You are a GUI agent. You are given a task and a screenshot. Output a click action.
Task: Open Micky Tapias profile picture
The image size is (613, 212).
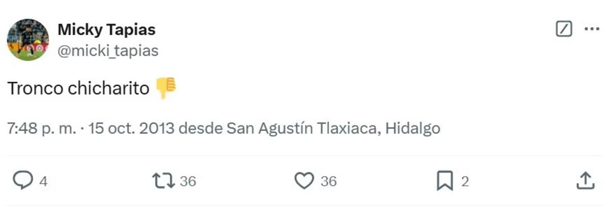coord(28,40)
